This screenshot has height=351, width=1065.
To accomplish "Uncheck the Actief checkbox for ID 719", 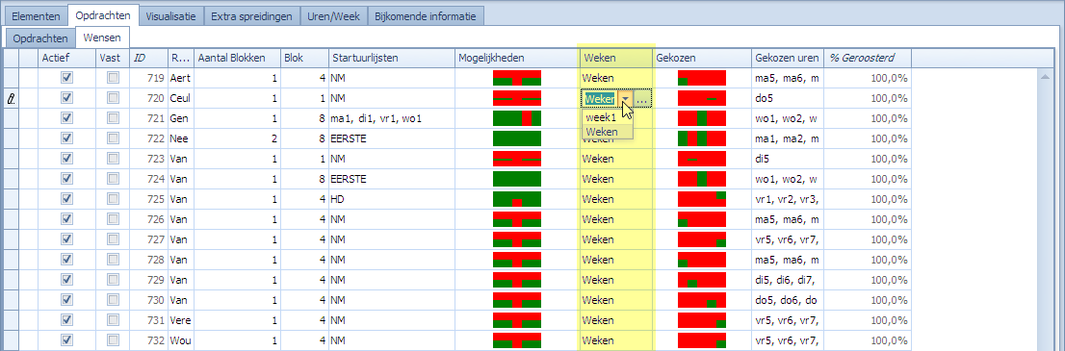I will coord(66,77).
